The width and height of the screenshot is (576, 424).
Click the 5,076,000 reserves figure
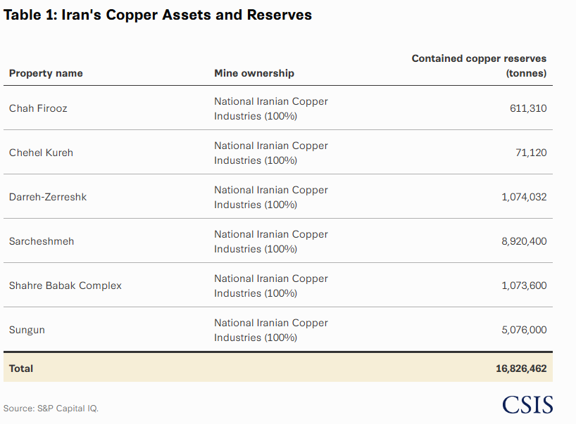(x=524, y=330)
